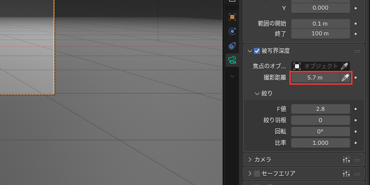Open presets icon on セーフエリア panel
Screen dimensions: 370x185
(346, 174)
